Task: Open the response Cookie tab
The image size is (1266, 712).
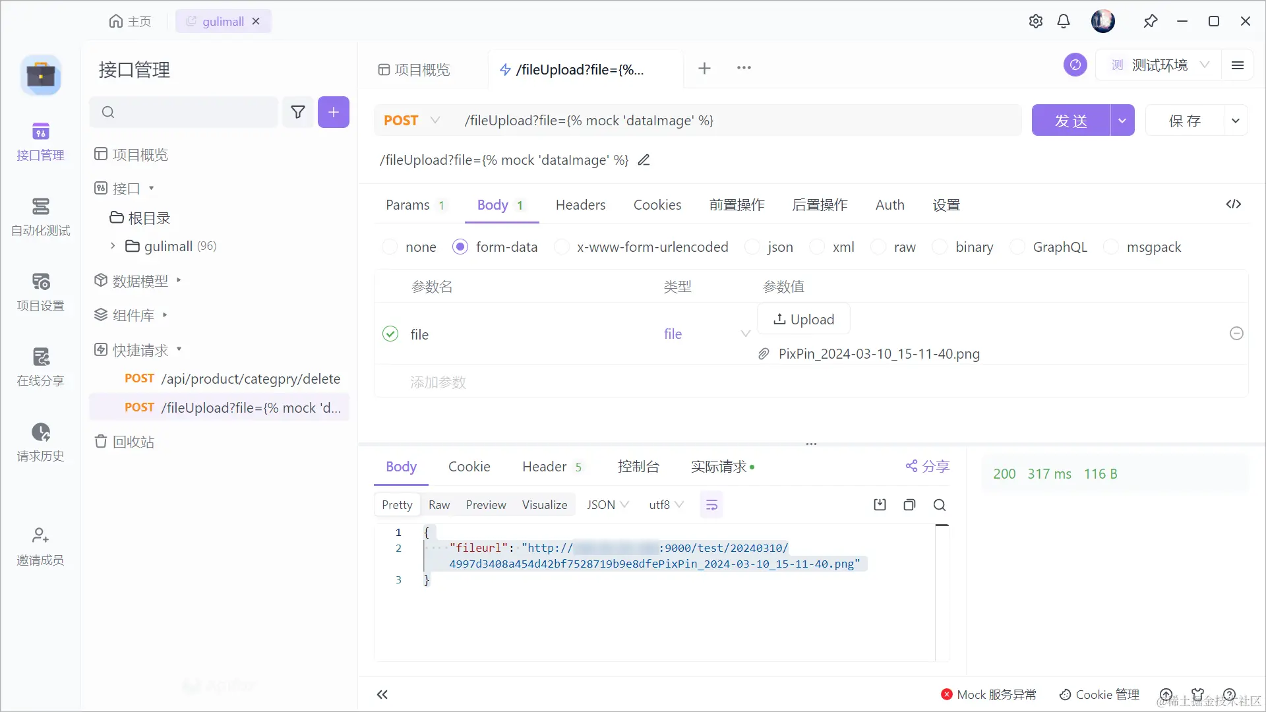Action: [x=469, y=467]
